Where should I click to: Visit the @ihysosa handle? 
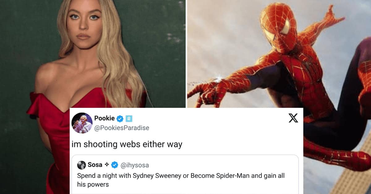(134, 165)
